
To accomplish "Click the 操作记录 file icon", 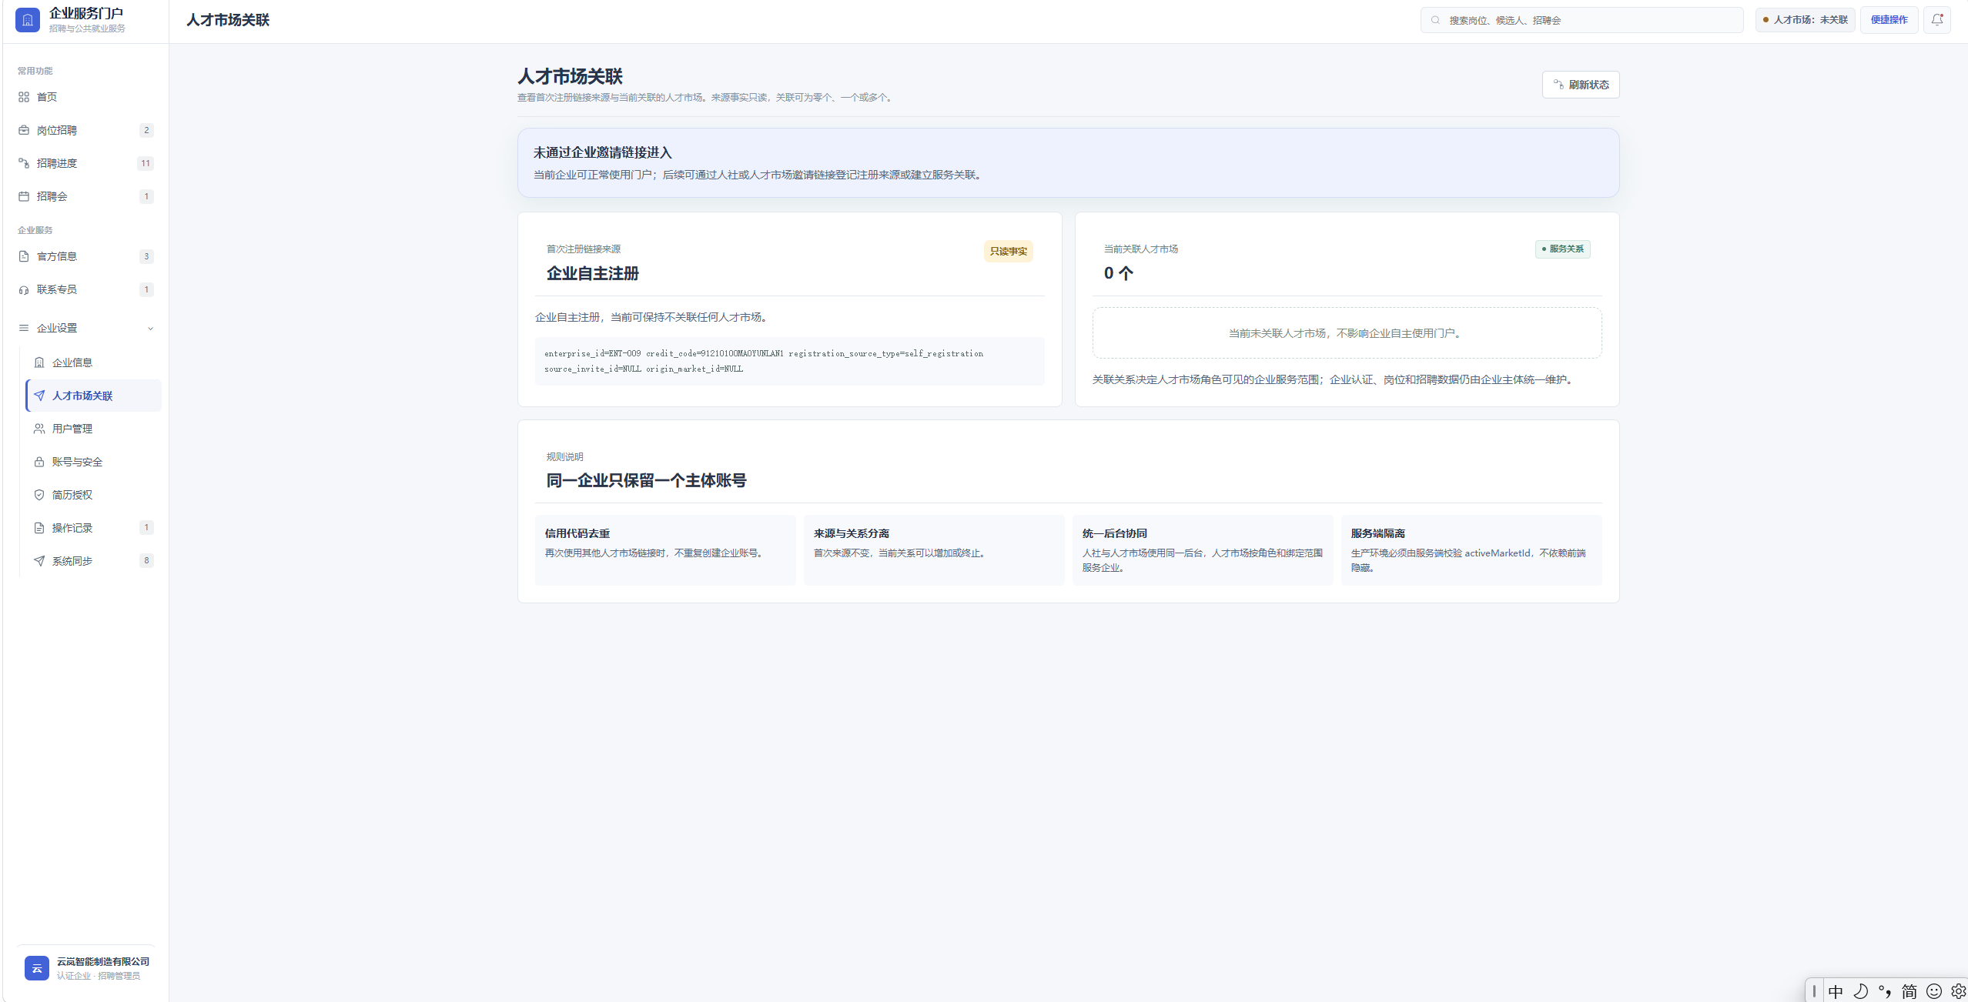I will click(39, 528).
